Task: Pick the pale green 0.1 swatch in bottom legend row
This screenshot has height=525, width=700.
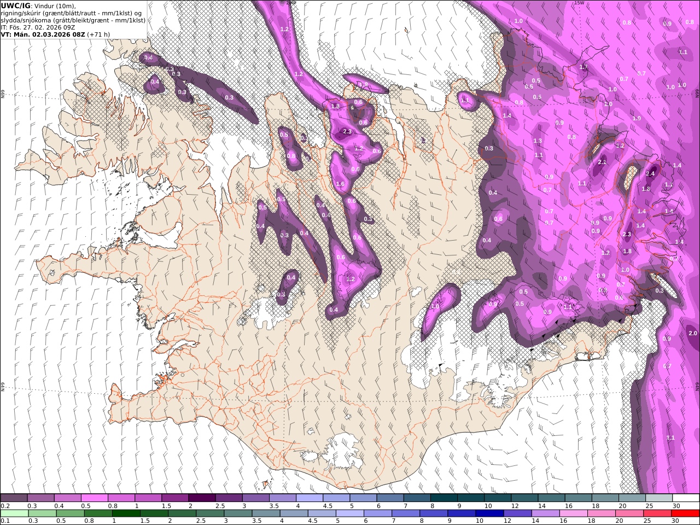Action: [x=14, y=514]
